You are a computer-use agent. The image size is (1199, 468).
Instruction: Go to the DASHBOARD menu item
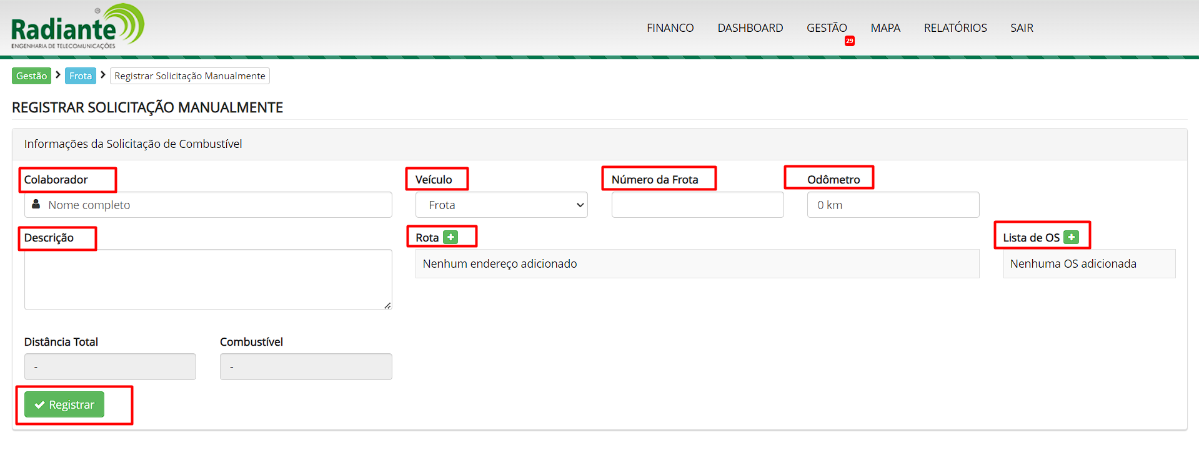tap(750, 28)
